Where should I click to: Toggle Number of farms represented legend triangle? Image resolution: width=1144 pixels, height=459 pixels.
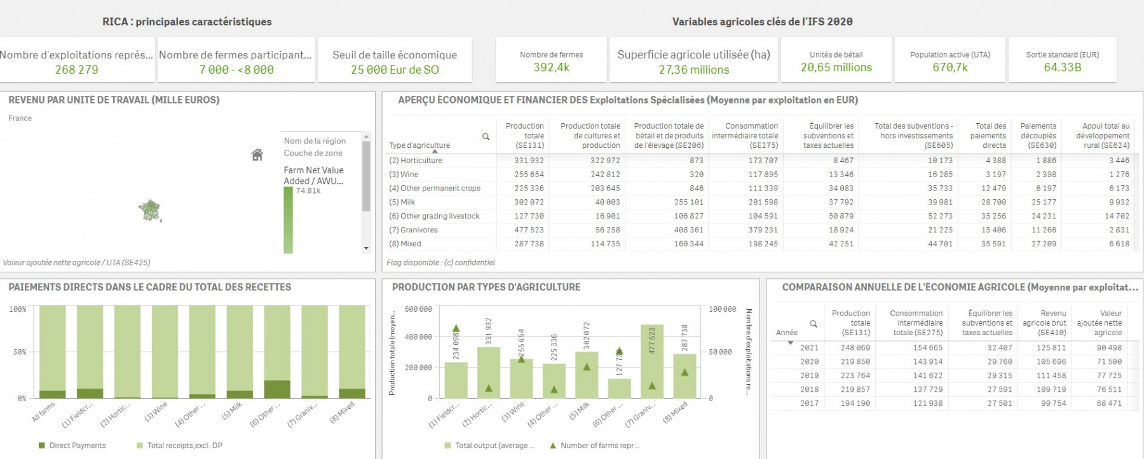click(x=553, y=446)
